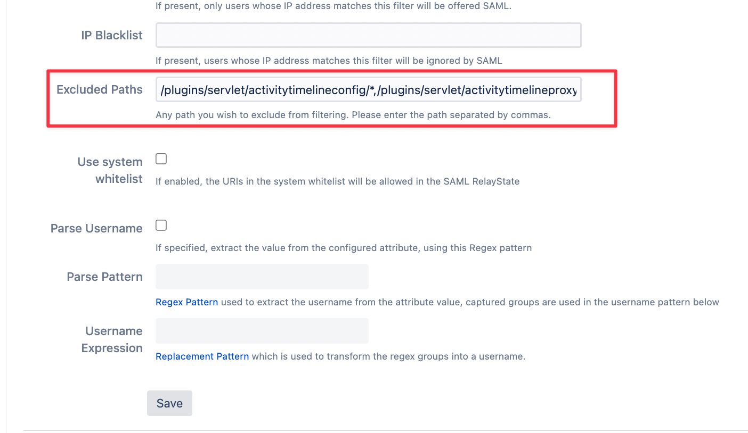Click the IP Blacklist label
This screenshot has width=748, height=433.
[111, 36]
